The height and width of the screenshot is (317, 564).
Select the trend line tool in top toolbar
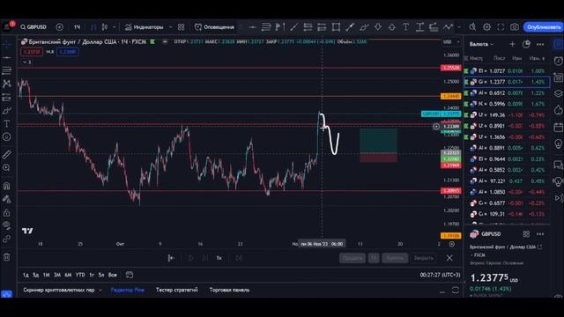293,27
